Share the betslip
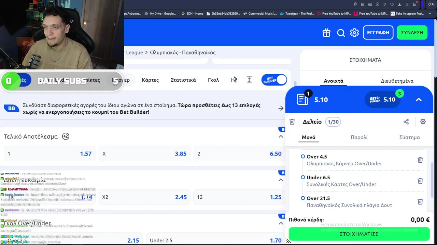The height and width of the screenshot is (245, 437). point(406,122)
